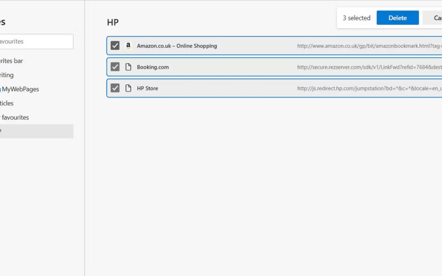This screenshot has height=276, width=442.
Task: Click the Booking.com title text
Action: (x=153, y=67)
